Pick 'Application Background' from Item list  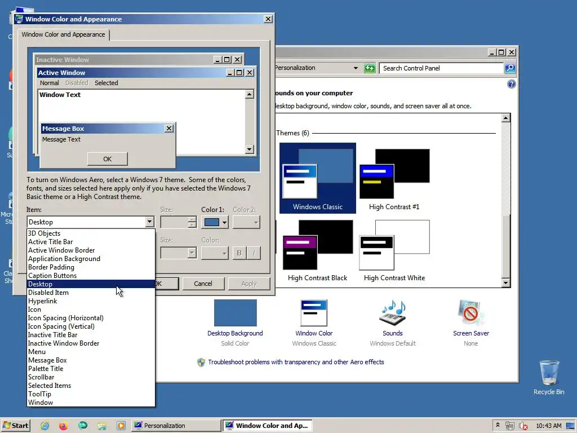[x=91, y=259]
